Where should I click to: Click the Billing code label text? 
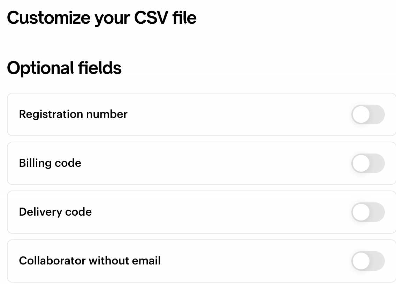[x=50, y=163]
